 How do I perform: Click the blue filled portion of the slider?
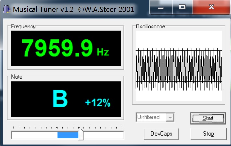pyautogui.click(x=68, y=135)
